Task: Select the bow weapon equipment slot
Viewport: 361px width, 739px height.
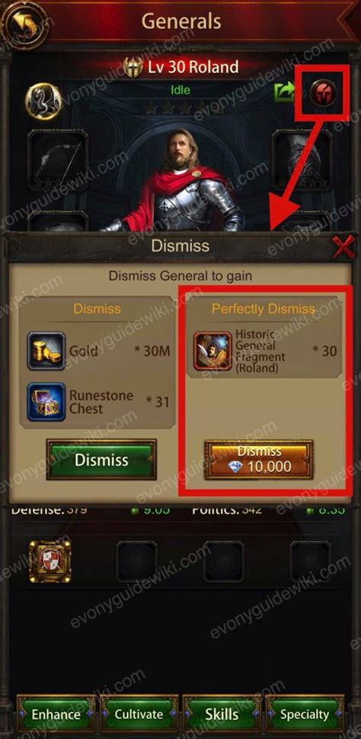Action: coord(58,159)
